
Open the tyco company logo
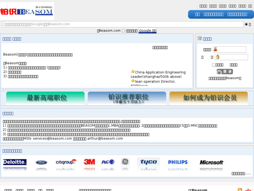(x=148, y=162)
